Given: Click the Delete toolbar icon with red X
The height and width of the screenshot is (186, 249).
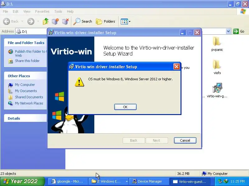Looking at the screenshot, I should coord(65,21).
